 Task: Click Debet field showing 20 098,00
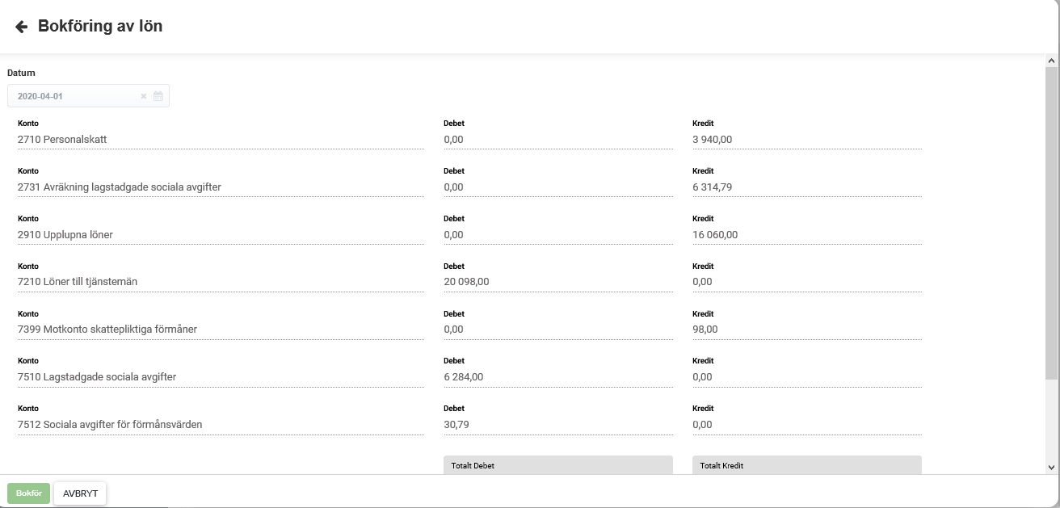pos(557,282)
